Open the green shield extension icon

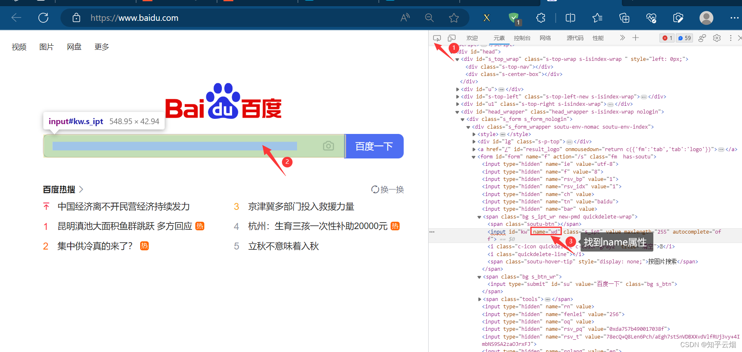pyautogui.click(x=514, y=18)
